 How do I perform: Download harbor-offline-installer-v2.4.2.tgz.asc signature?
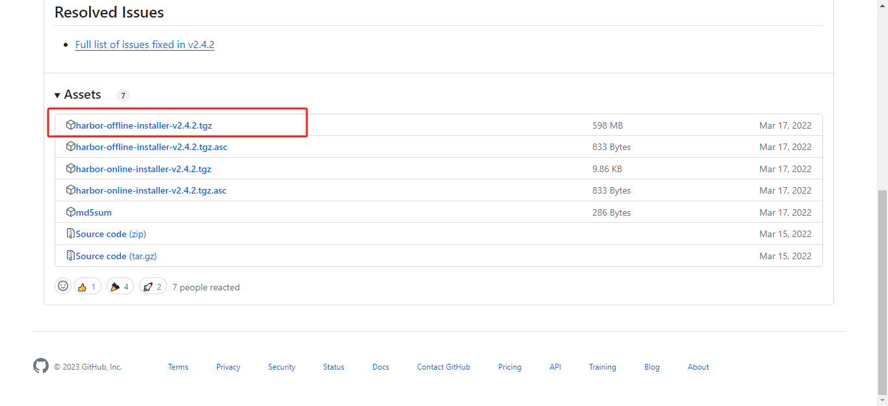click(151, 147)
